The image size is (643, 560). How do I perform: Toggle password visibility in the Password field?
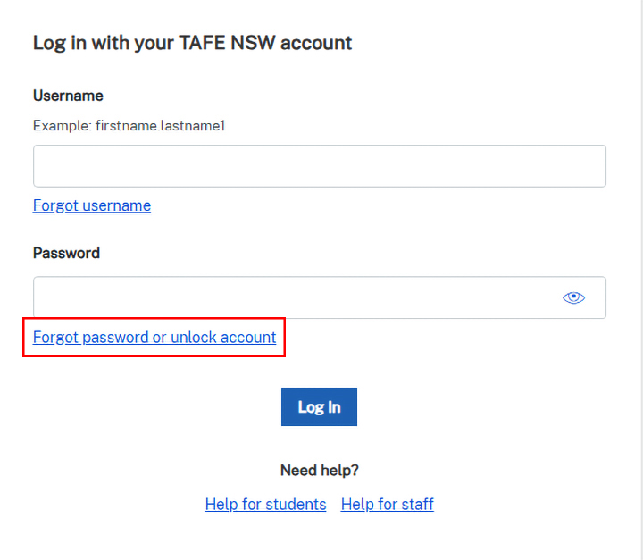573,297
